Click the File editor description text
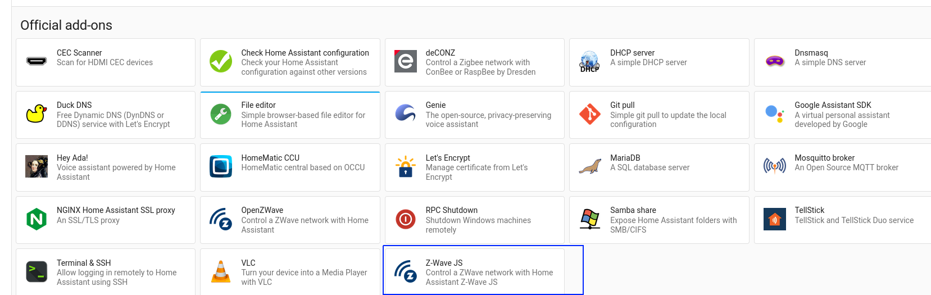The height and width of the screenshot is (295, 931). pos(303,120)
